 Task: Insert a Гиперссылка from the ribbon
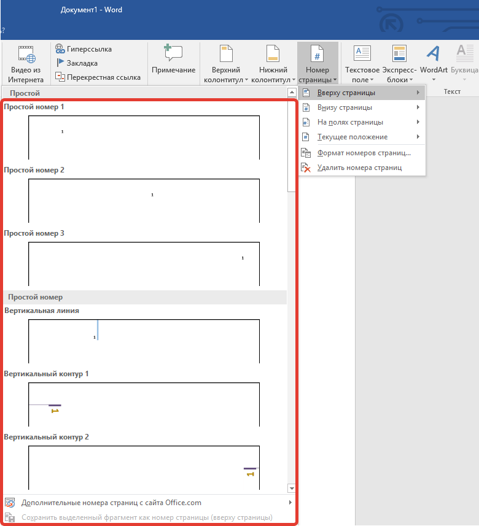(x=84, y=49)
